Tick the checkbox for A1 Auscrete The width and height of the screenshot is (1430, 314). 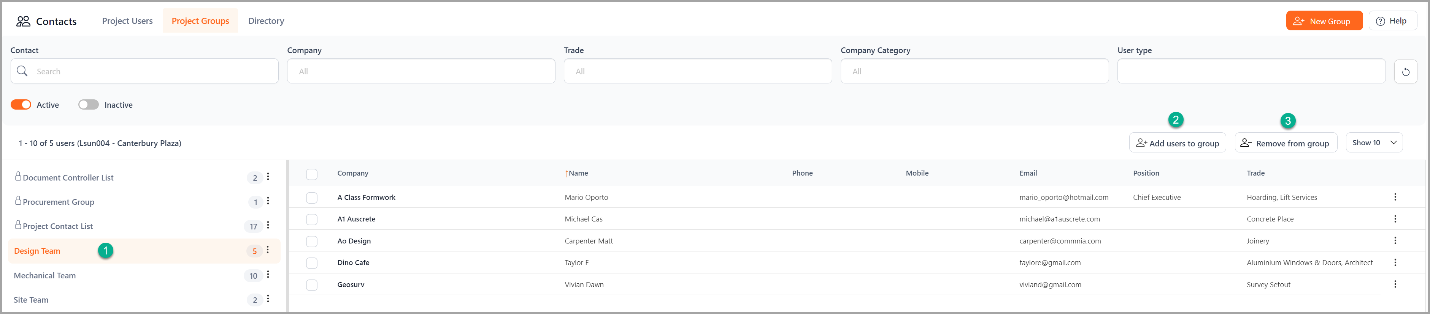point(312,219)
